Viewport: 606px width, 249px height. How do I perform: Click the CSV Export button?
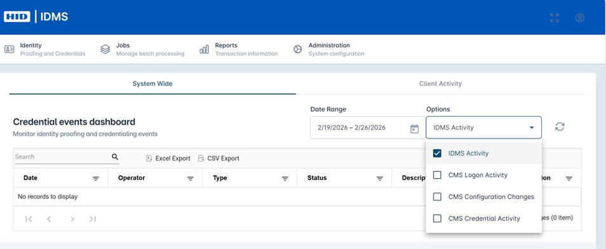219,158
